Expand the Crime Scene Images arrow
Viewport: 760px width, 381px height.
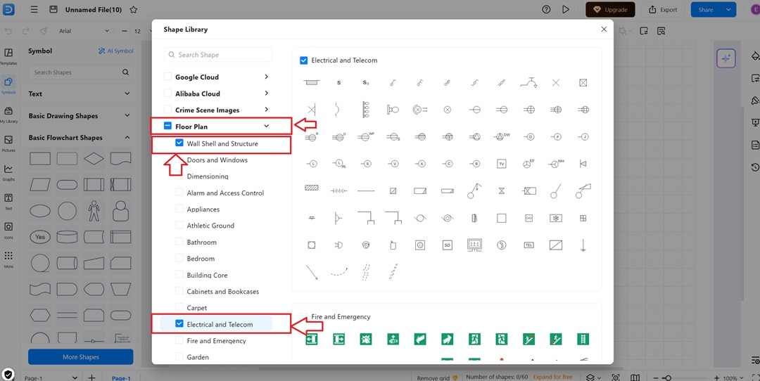click(266, 110)
